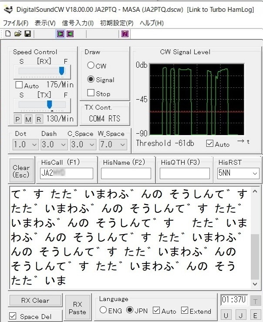263x322 pixels.
Task: Open the Dot ratio dropdown
Action: [25, 145]
